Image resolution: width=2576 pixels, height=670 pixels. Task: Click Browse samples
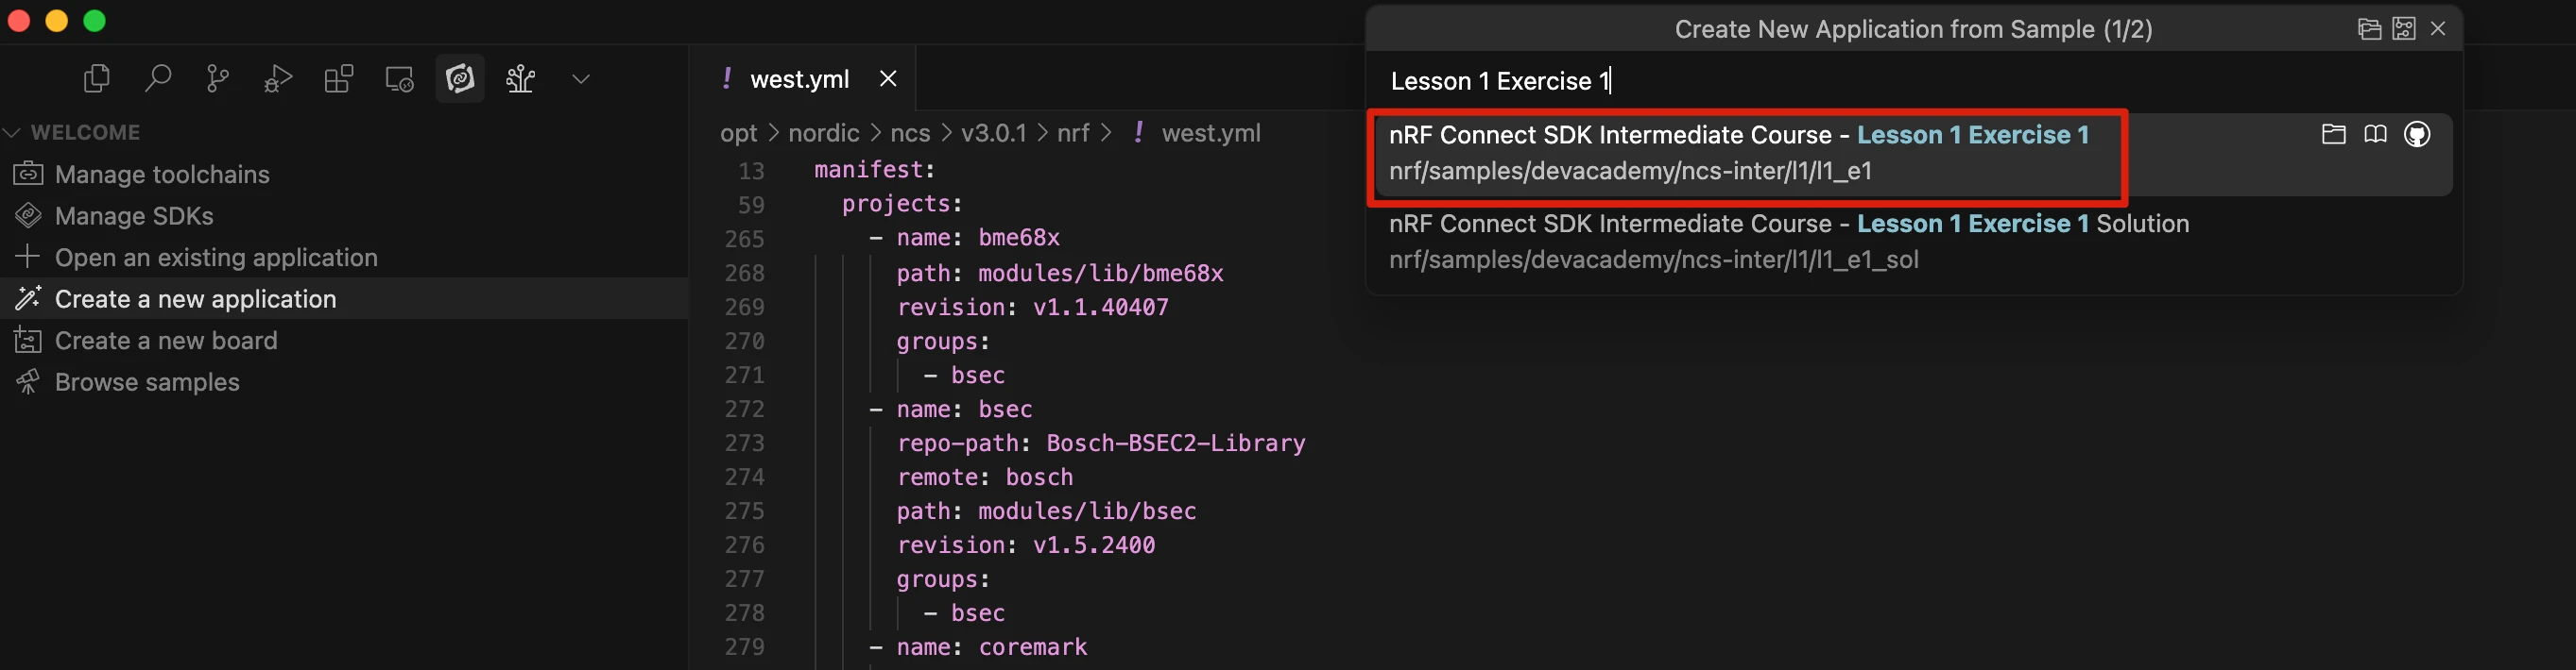pos(147,382)
